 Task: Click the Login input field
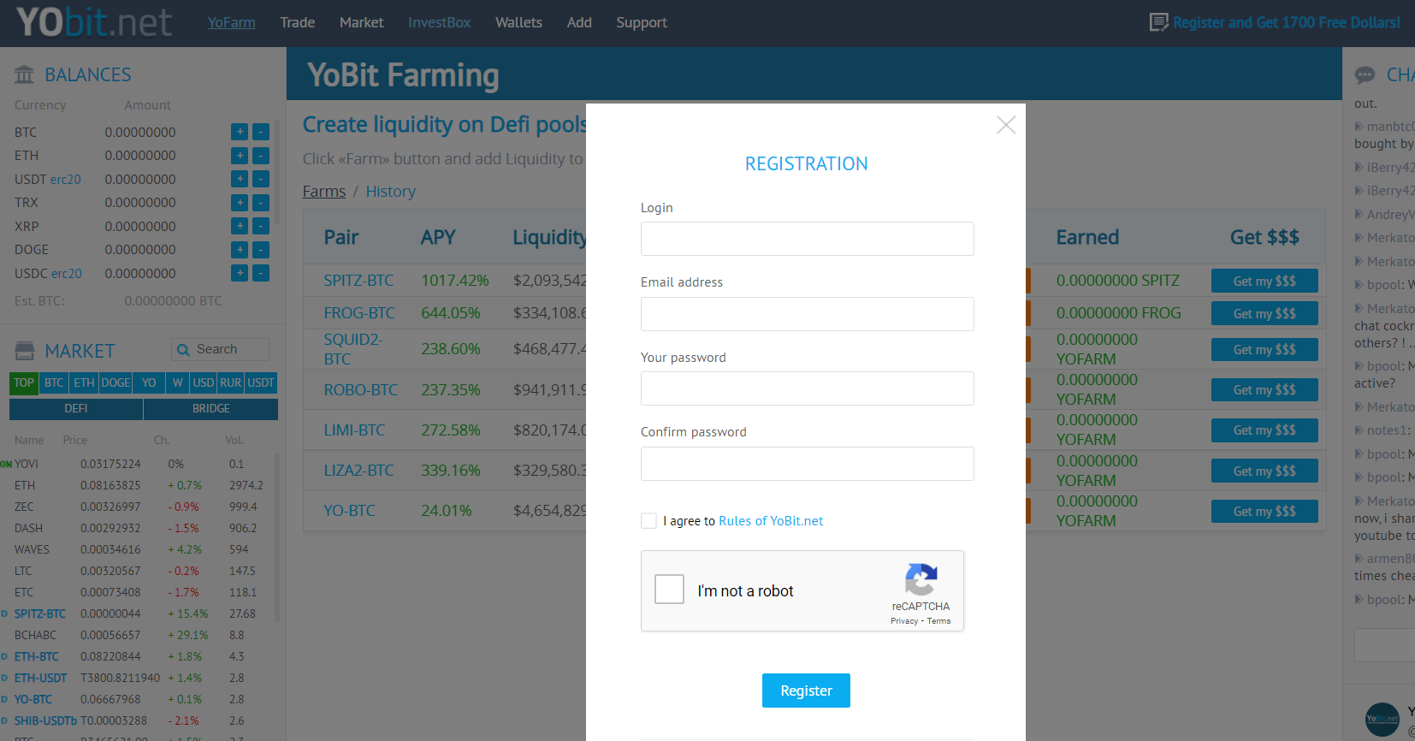click(x=807, y=239)
